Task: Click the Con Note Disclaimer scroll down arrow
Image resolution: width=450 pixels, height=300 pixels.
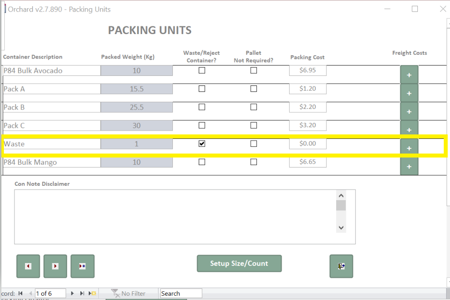Action: [341, 228]
